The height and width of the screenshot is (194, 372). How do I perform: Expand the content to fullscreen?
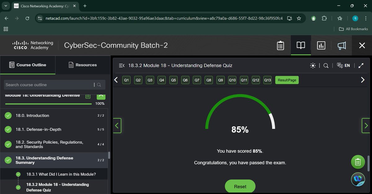tap(361, 65)
